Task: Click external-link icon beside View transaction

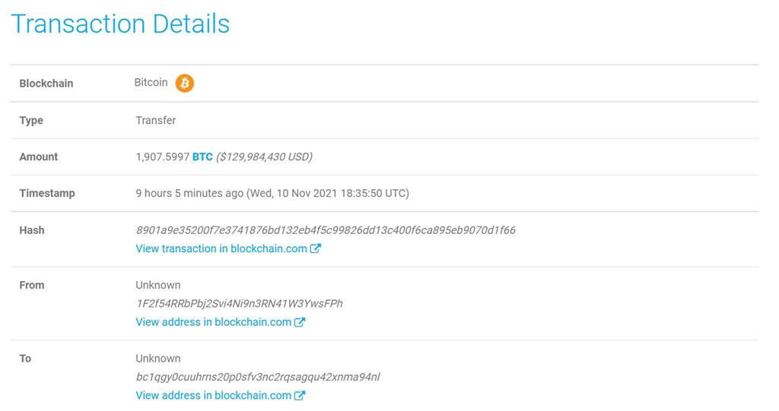Action: click(316, 248)
